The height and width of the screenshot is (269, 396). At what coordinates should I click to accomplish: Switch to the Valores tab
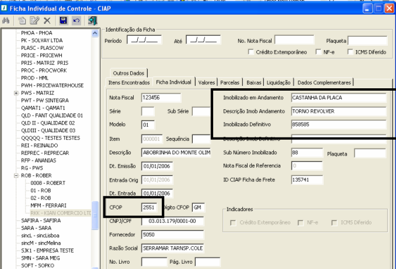tap(207, 82)
